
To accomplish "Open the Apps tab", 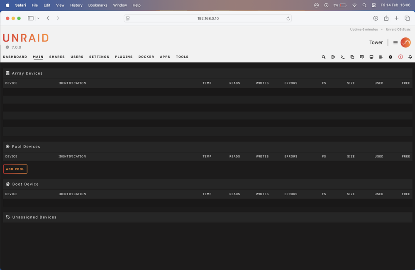I will (x=165, y=57).
